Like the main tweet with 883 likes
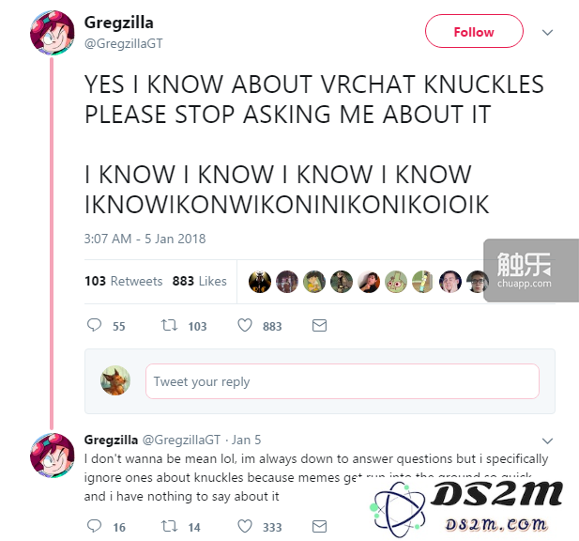 (244, 325)
